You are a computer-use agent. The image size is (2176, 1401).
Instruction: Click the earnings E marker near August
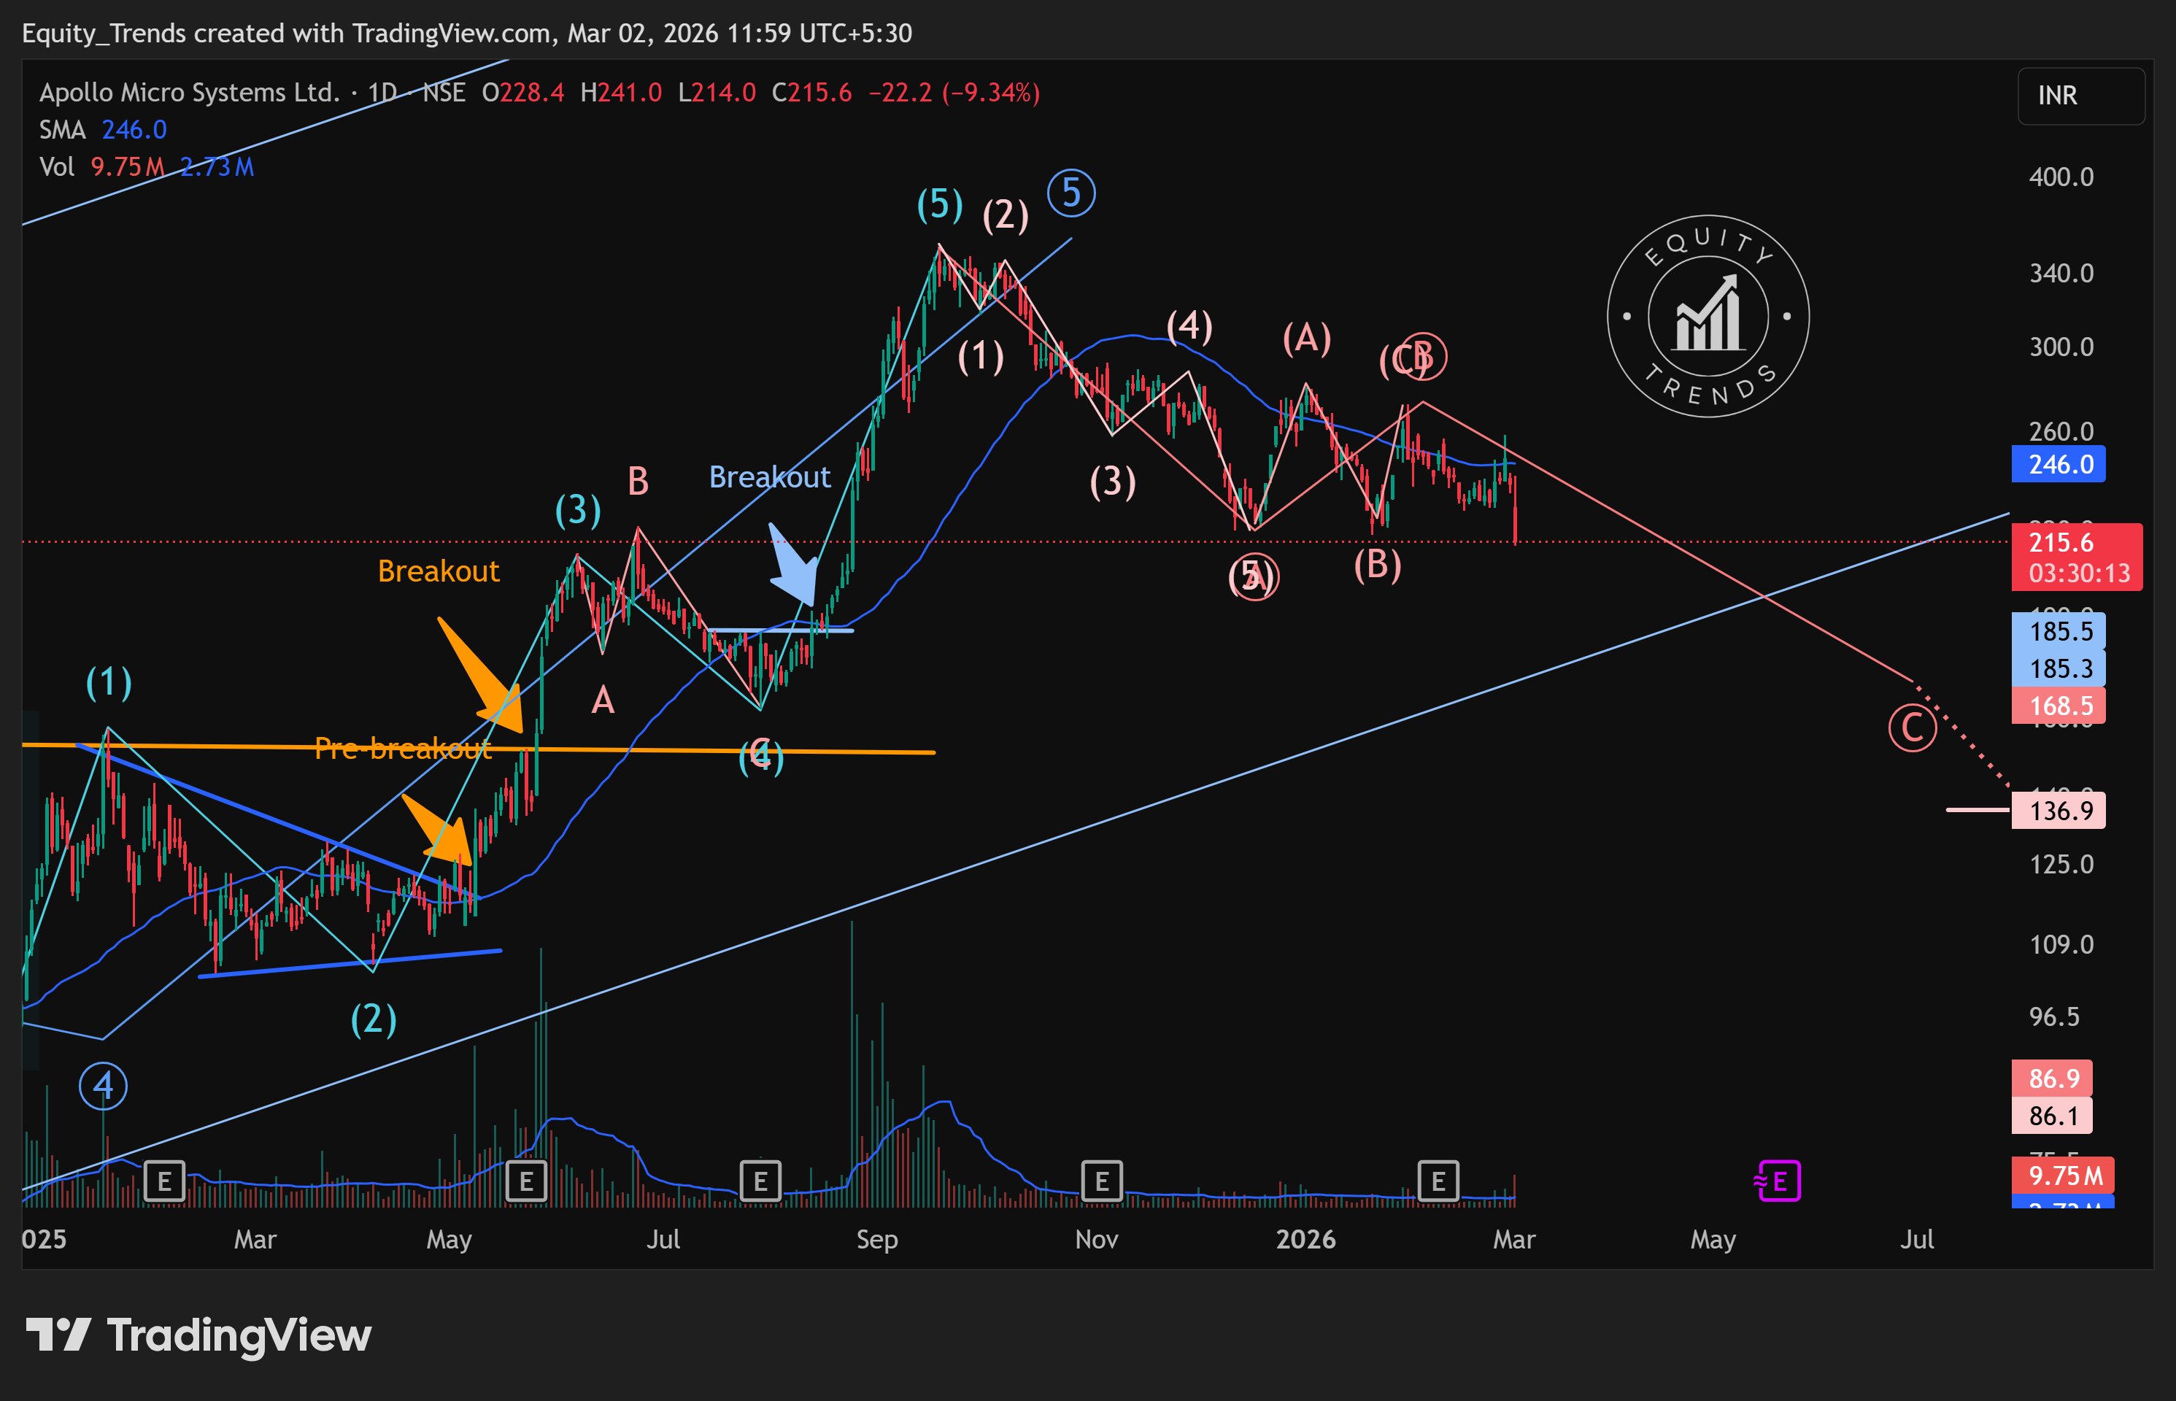[760, 1181]
